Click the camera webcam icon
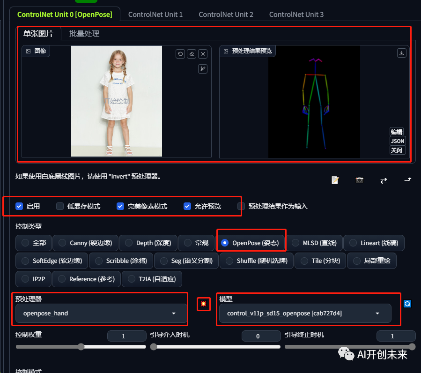Image resolution: width=421 pixels, height=373 pixels. click(x=360, y=180)
